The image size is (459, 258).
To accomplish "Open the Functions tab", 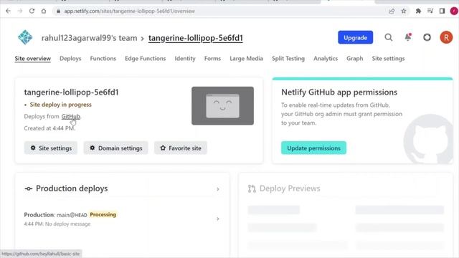I will pos(103,59).
